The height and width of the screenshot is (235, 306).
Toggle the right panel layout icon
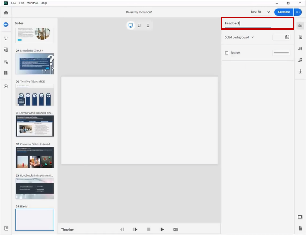(300, 217)
